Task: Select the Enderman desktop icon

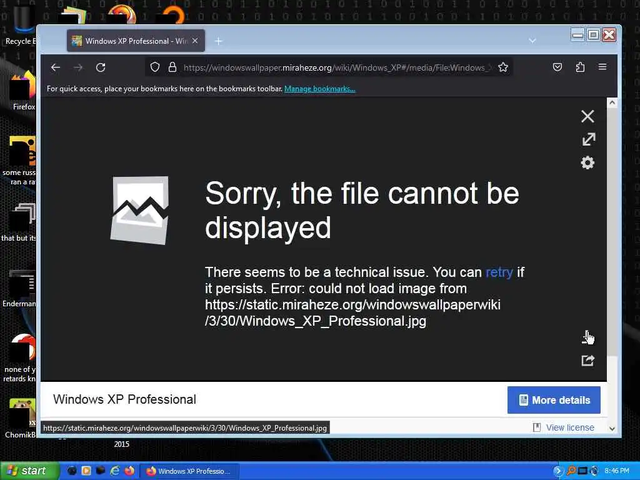Action: (x=19, y=289)
